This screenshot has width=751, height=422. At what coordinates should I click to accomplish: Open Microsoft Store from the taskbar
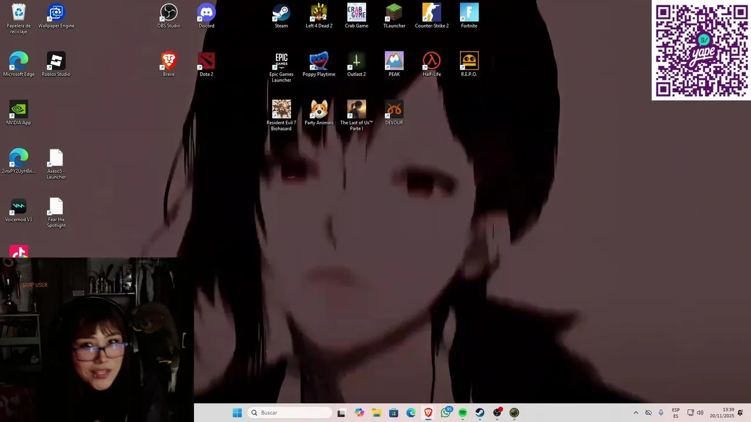[394, 413]
